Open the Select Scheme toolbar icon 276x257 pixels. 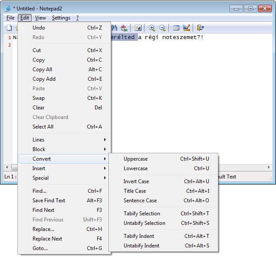(176, 28)
